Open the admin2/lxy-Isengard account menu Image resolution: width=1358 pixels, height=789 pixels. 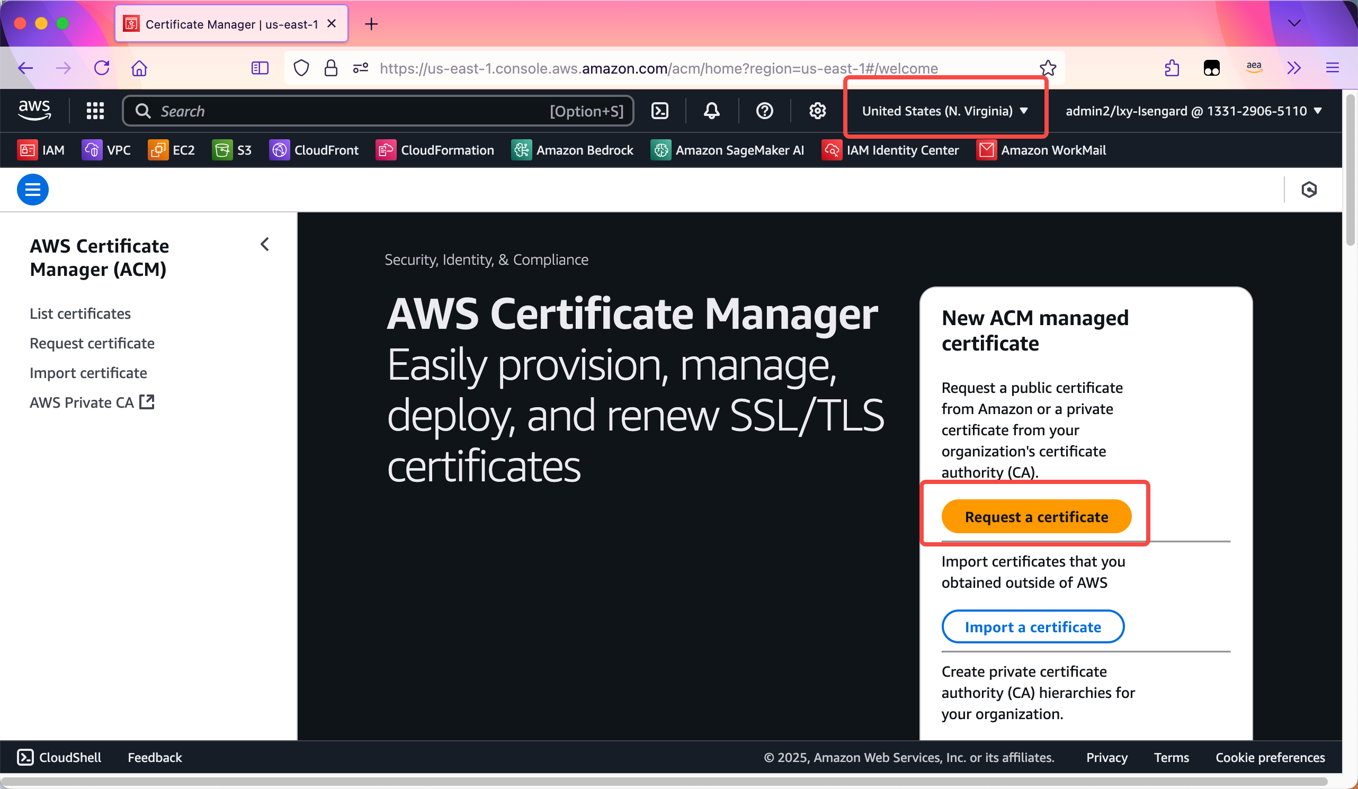(x=1194, y=111)
